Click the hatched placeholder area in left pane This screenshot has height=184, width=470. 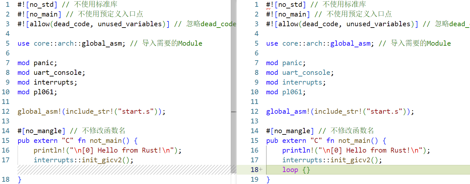click(x=123, y=169)
